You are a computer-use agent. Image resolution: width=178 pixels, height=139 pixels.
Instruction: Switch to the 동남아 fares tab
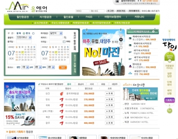80,84
